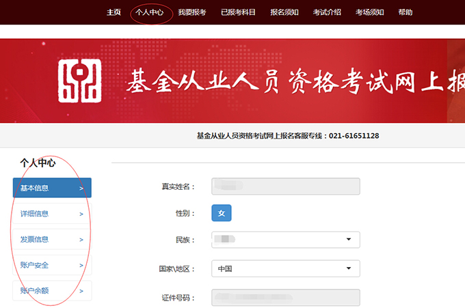Select 基本信息 sidebar tab
The image size is (465, 308).
(x=52, y=188)
